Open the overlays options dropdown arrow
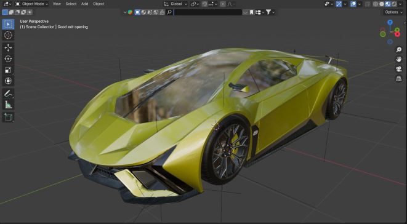Image resolution: width=407 pixels, height=224 pixels. point(359,4)
